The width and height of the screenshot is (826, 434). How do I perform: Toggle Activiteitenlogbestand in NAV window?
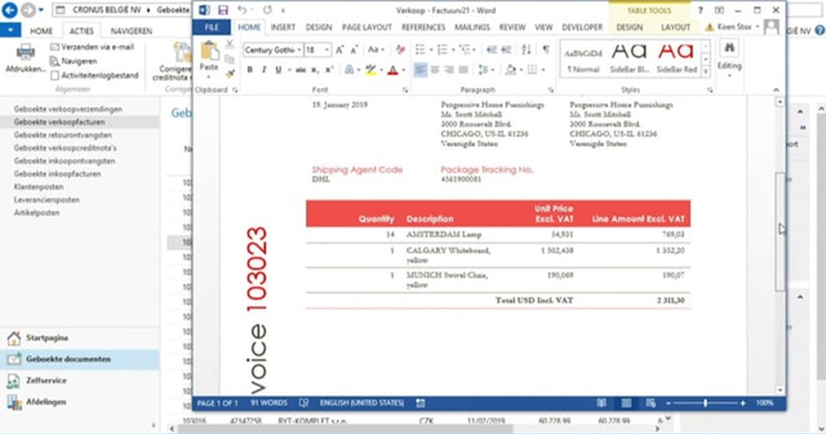click(95, 76)
